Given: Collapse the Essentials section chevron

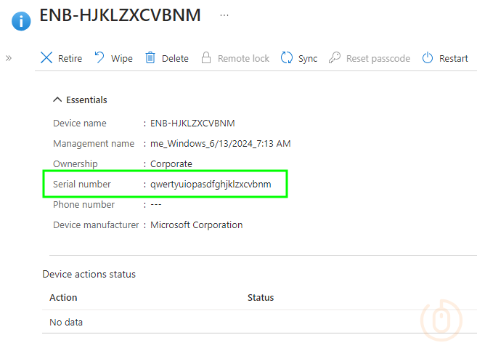Looking at the screenshot, I should click(57, 100).
